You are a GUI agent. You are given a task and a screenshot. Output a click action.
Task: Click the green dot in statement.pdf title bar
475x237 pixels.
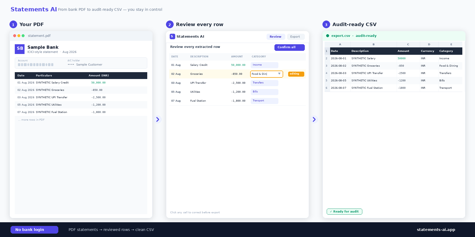pyautogui.click(x=23, y=36)
